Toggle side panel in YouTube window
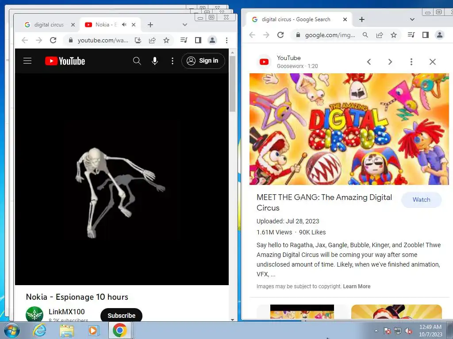 tap(198, 40)
